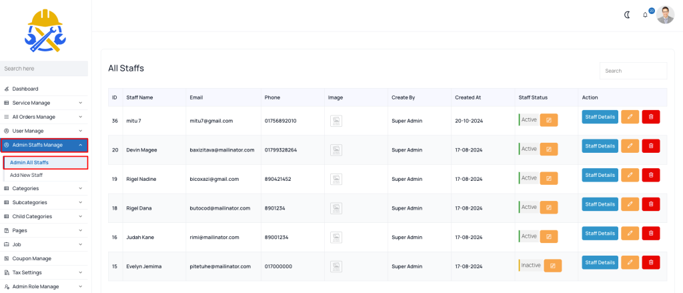Expand User Manage menu
The height and width of the screenshot is (293, 683).
click(44, 131)
